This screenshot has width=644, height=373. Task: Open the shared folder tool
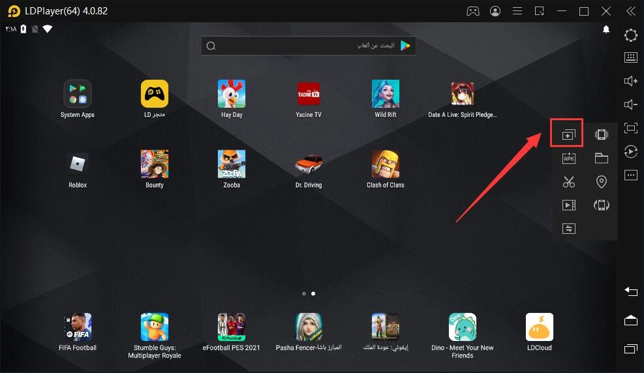coord(602,158)
